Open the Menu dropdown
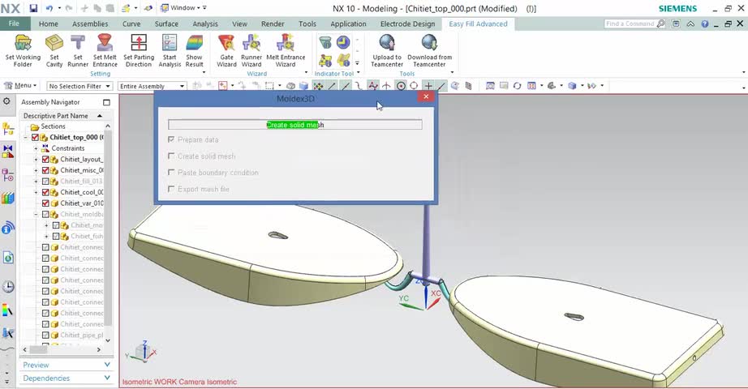Viewport: 748px width, 389px height. pos(20,86)
